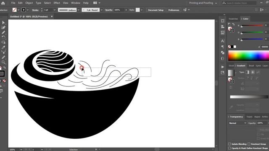Open the File menu
The width and height of the screenshot is (269, 151).
click(13, 3)
